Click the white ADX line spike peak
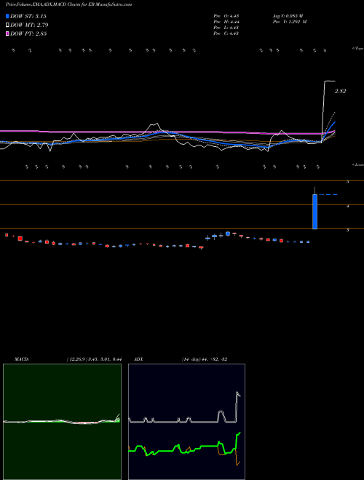This screenshot has height=480, width=364. (x=237, y=393)
